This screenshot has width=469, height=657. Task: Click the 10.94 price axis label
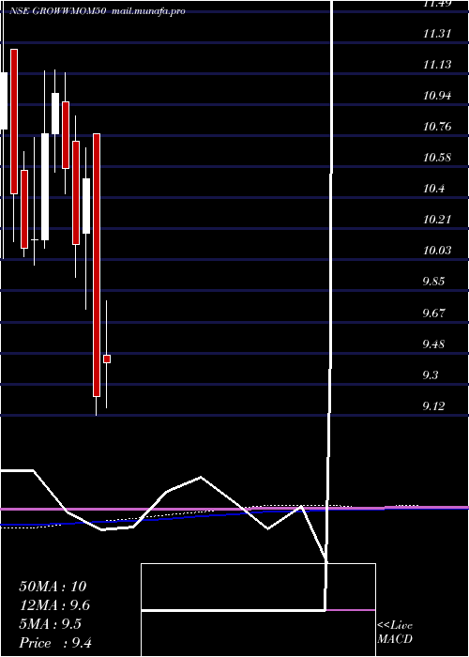tap(437, 96)
